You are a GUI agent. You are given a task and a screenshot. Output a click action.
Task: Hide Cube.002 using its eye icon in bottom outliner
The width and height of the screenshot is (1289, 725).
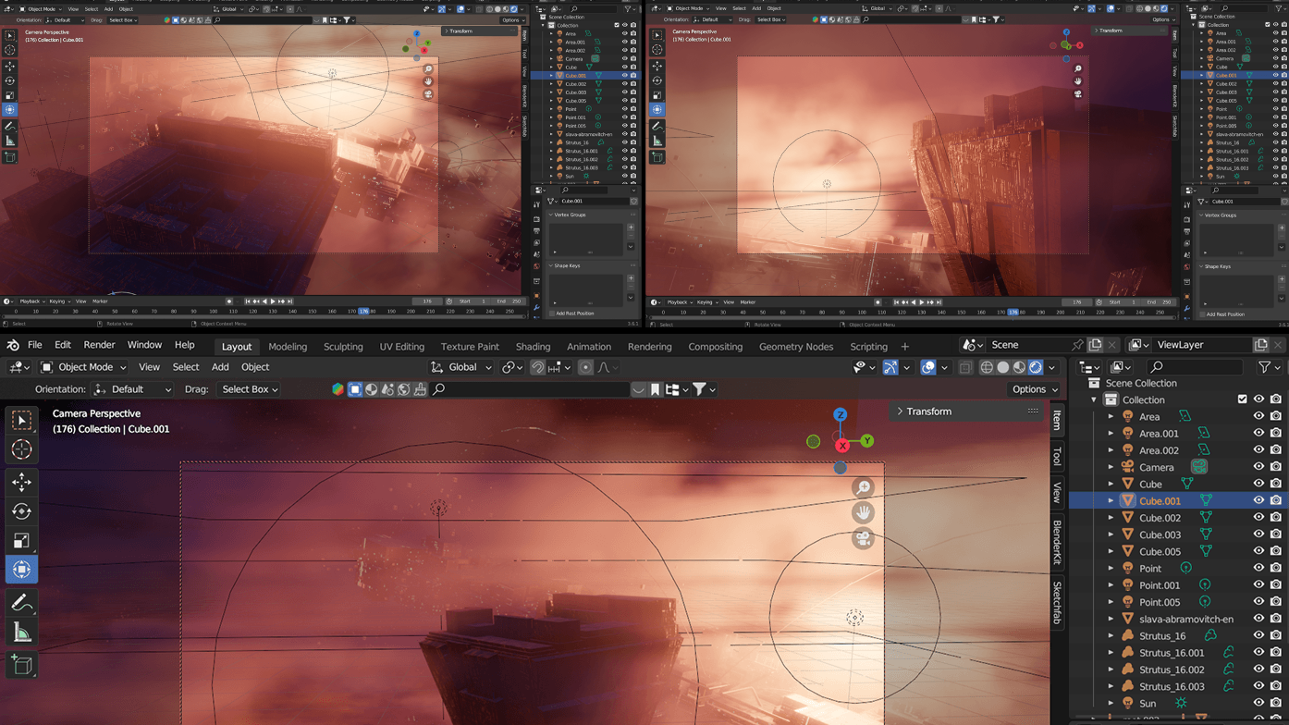tap(1258, 518)
